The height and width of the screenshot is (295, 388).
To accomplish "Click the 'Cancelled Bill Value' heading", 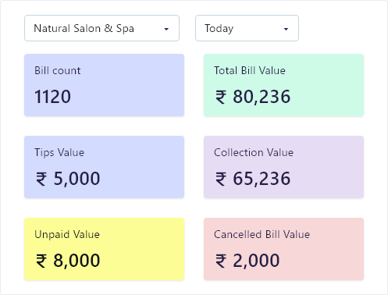I will pyautogui.click(x=262, y=234).
